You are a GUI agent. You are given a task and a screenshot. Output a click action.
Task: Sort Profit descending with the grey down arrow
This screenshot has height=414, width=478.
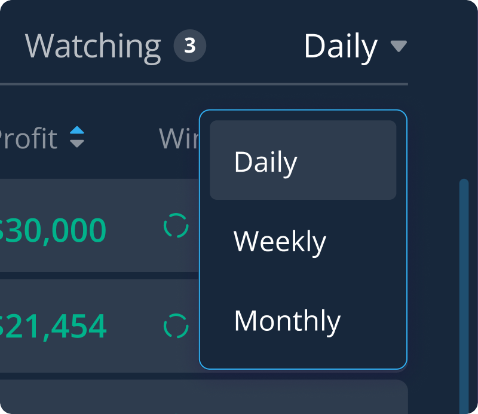tap(77, 144)
